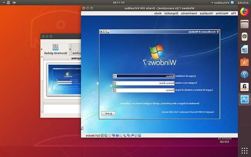Viewport: 251px width, 157px height.
Task: Click the Strumenti globali tools icon
Action: (56, 47)
